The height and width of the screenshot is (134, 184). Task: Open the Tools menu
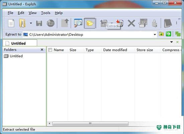click(45, 13)
